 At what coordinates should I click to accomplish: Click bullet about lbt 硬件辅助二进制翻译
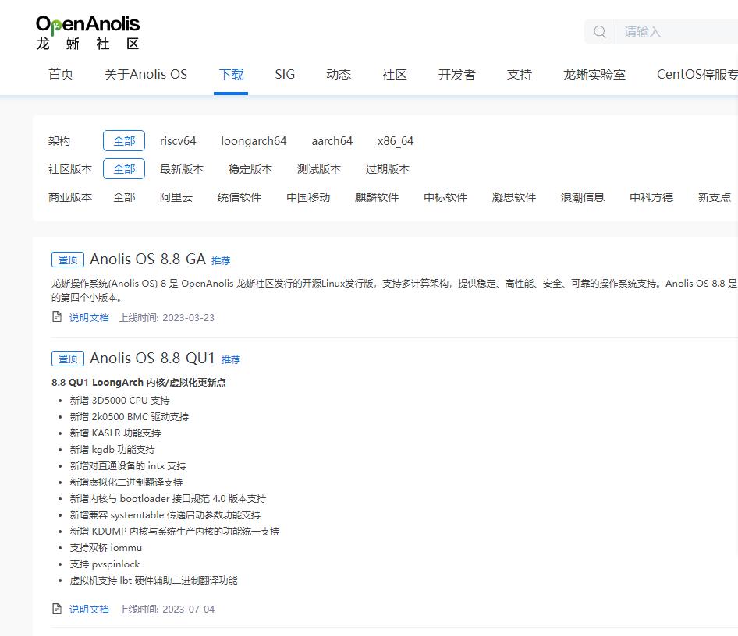[154, 581]
